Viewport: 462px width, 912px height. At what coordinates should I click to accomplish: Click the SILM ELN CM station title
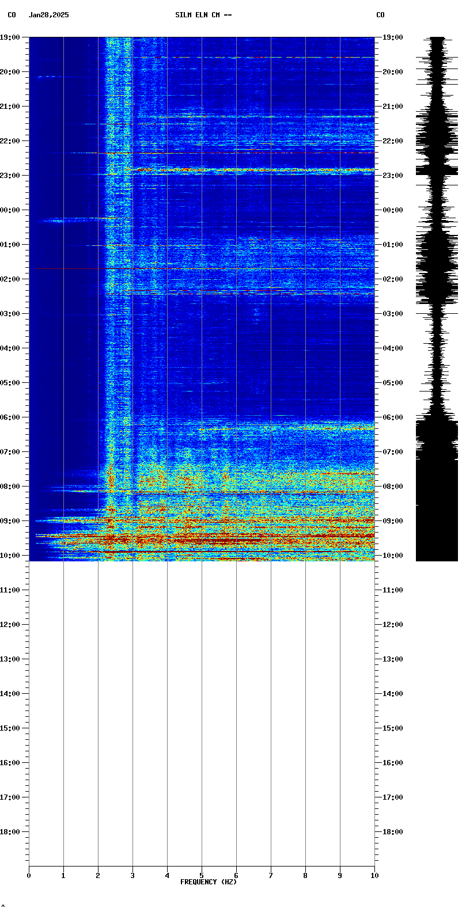pos(203,15)
